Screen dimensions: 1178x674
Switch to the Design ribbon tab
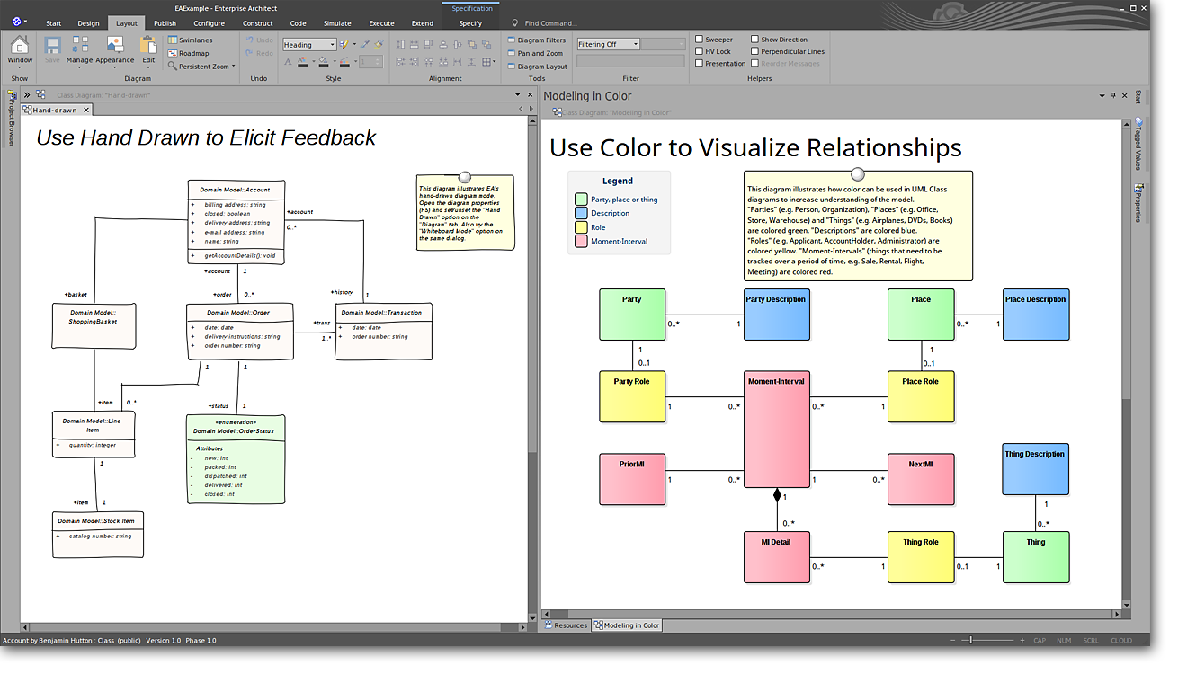[88, 23]
